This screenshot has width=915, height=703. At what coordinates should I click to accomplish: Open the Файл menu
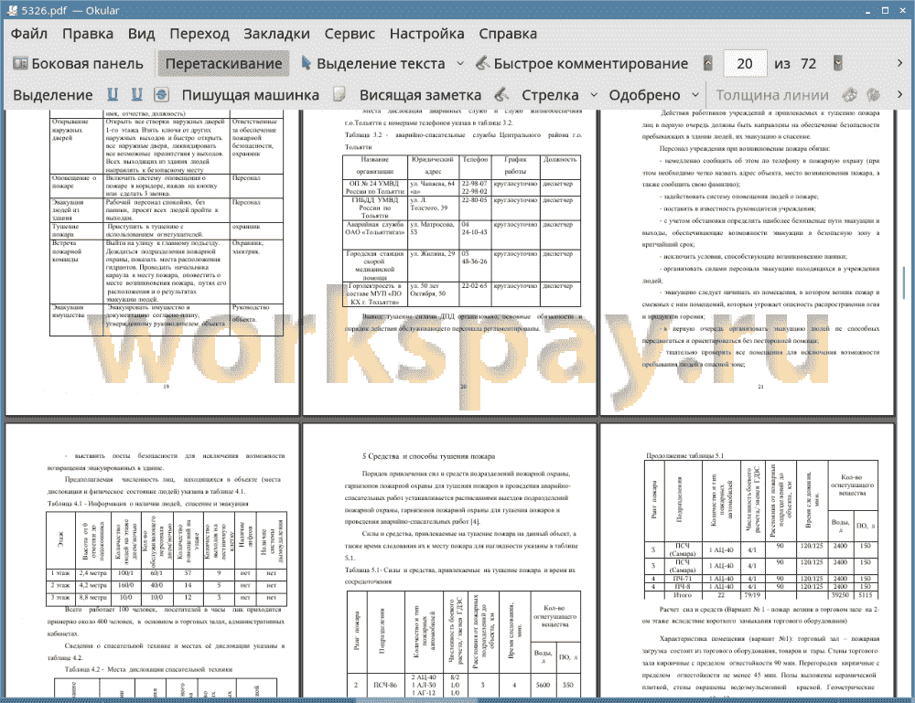(x=29, y=34)
